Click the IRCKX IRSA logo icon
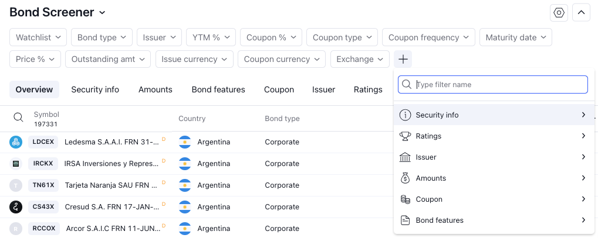The height and width of the screenshot is (238, 598). point(16,164)
